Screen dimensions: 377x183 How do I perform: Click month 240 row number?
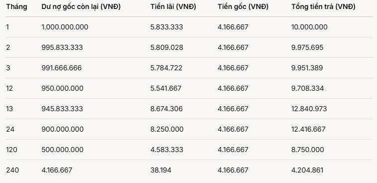pos(12,170)
